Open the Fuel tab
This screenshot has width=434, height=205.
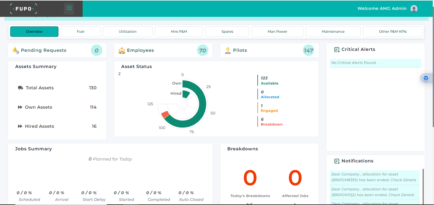click(x=80, y=31)
